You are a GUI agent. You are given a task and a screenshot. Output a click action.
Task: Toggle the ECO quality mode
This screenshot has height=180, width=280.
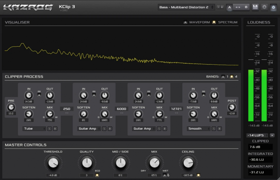pos(97,175)
